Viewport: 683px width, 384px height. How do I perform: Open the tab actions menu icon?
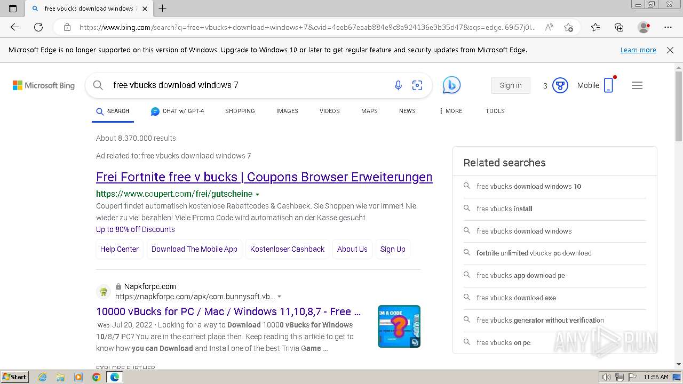(13, 8)
